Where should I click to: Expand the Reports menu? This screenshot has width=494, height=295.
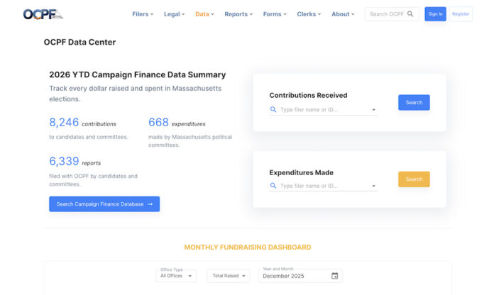click(x=238, y=14)
